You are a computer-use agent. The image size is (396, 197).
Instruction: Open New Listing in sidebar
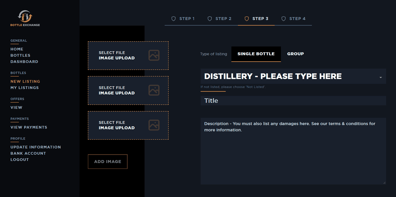tap(25, 81)
